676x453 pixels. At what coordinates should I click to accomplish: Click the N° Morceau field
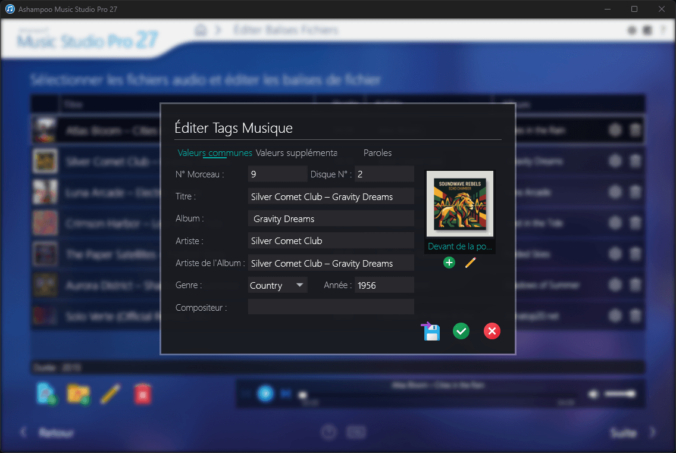pos(278,174)
